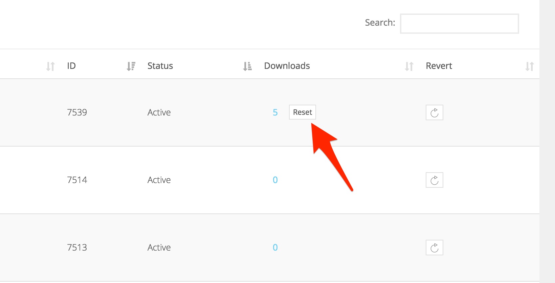Click sort icon between ID and Status headers
The height and width of the screenshot is (283, 555).
[131, 66]
